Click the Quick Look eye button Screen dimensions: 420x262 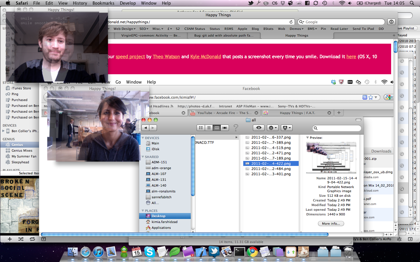click(259, 128)
